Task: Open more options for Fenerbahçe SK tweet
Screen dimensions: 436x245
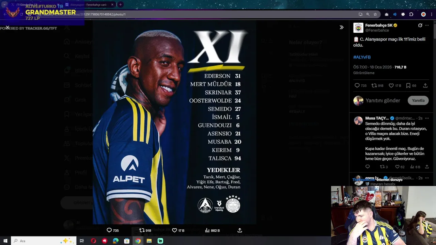Action: pyautogui.click(x=427, y=26)
